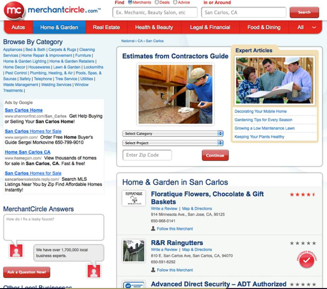Click Floratique's follow person icon
The image size is (327, 289).
(x=153, y=229)
